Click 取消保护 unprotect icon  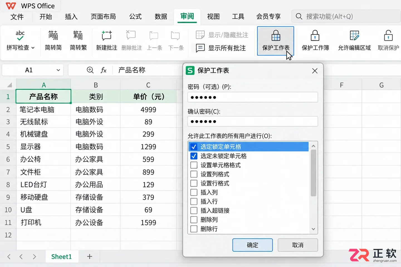[388, 36]
